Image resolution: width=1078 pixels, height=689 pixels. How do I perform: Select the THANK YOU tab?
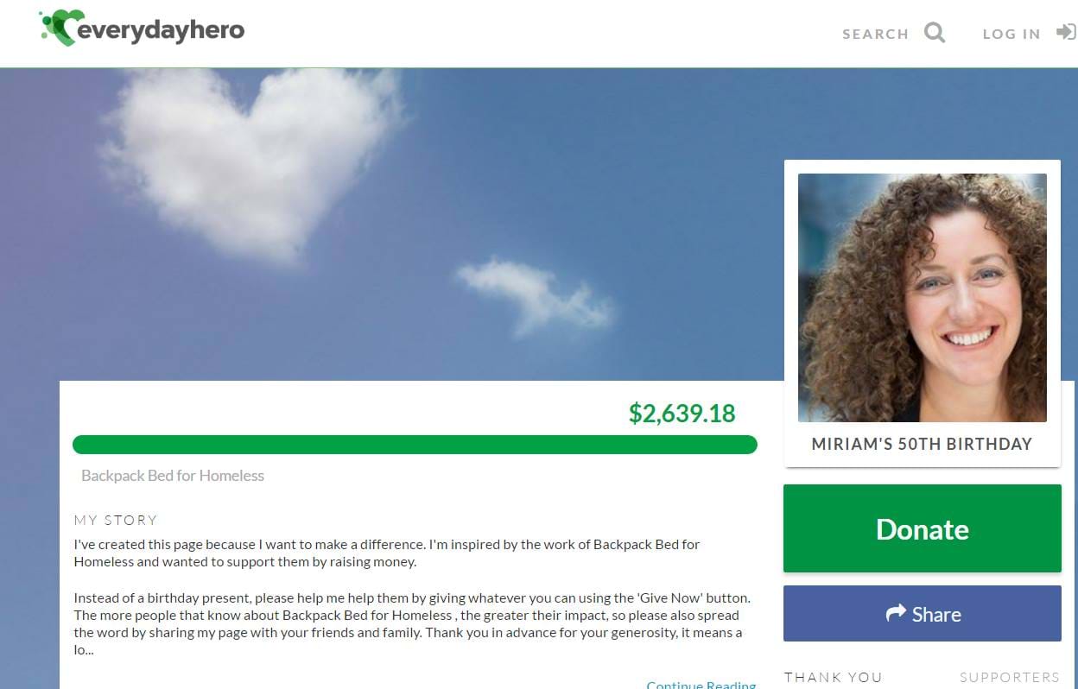833,678
